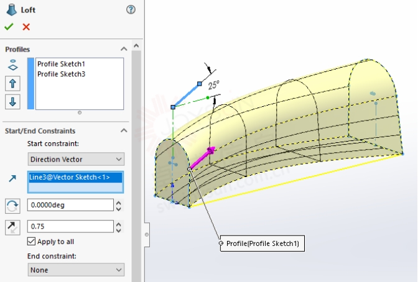The width and height of the screenshot is (418, 282).
Task: Open Loft help question mark icon
Action: tap(131, 10)
